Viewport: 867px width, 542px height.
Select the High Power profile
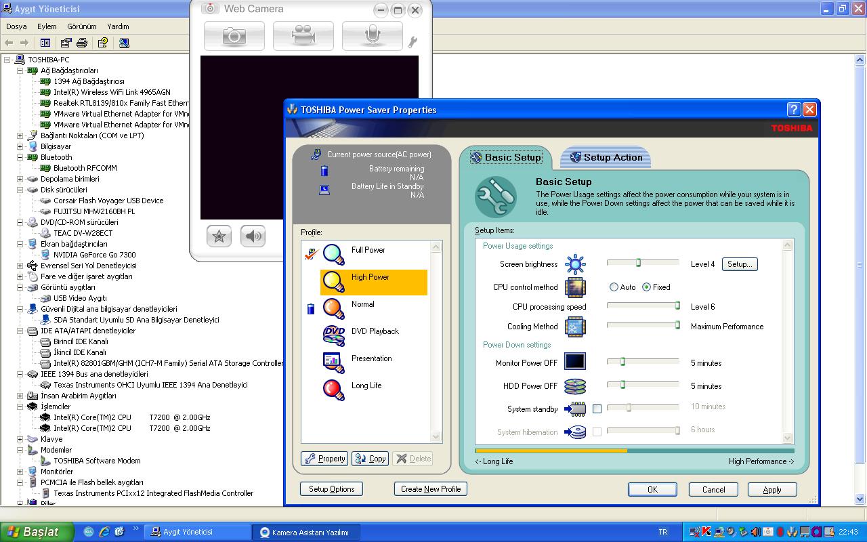pos(374,283)
